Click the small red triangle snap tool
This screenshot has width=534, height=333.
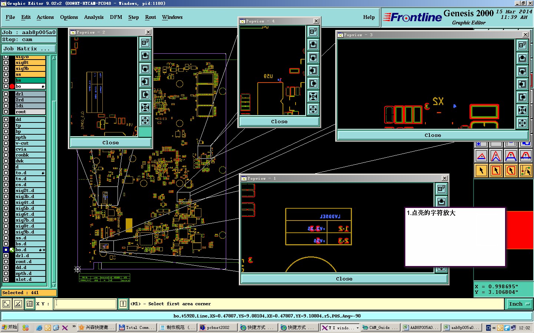(x=481, y=156)
